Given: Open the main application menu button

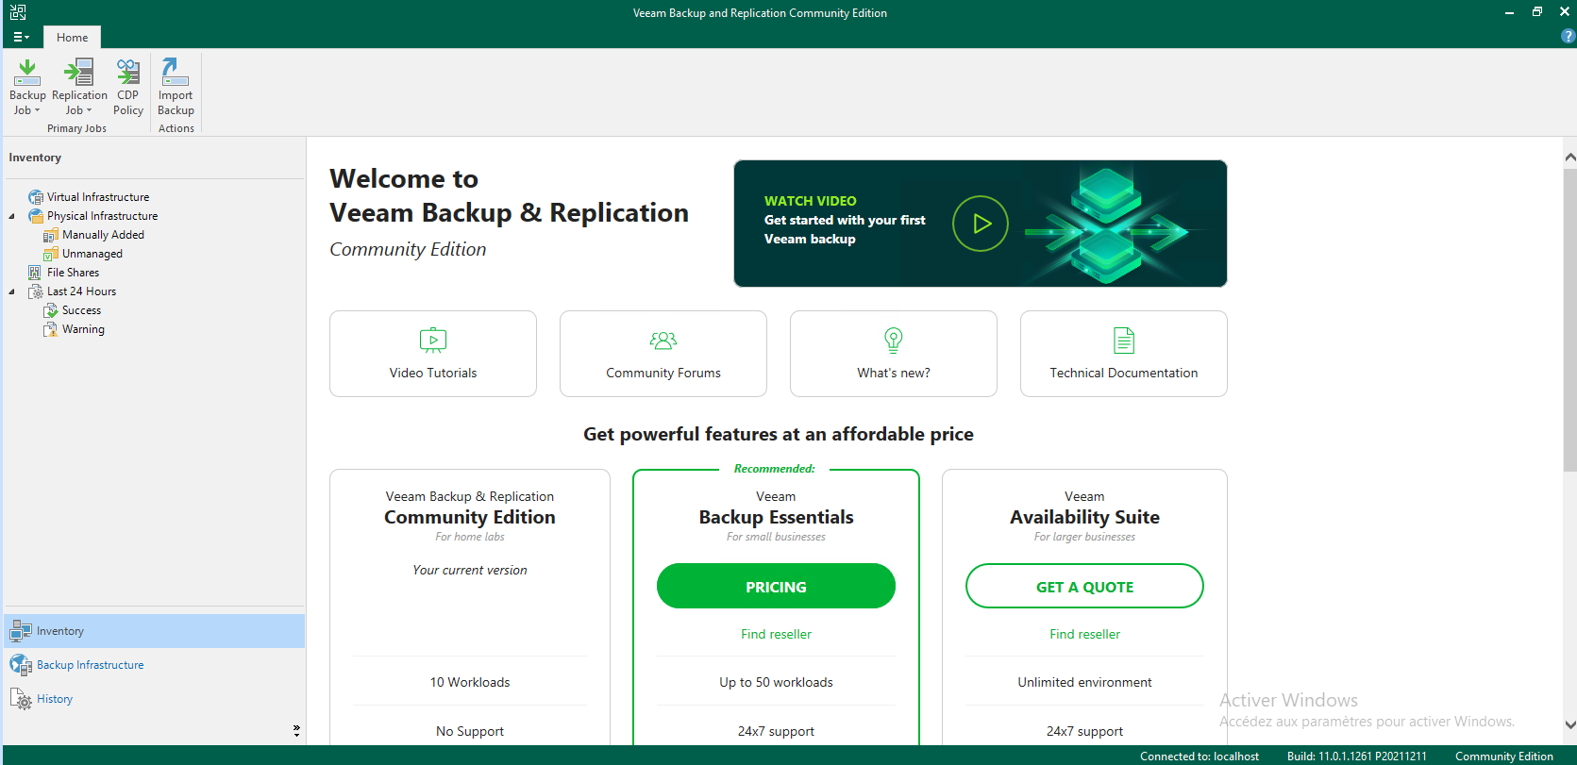Looking at the screenshot, I should pos(21,37).
